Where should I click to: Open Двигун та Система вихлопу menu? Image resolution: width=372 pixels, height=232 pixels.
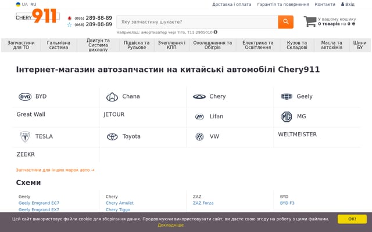98,45
